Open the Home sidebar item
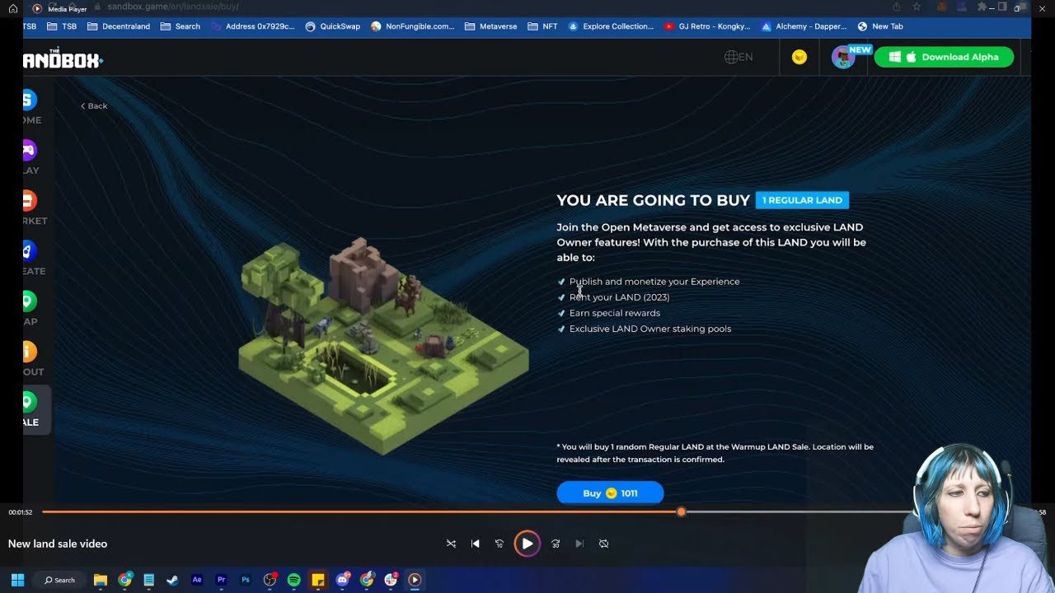1055x593 pixels. point(30,107)
